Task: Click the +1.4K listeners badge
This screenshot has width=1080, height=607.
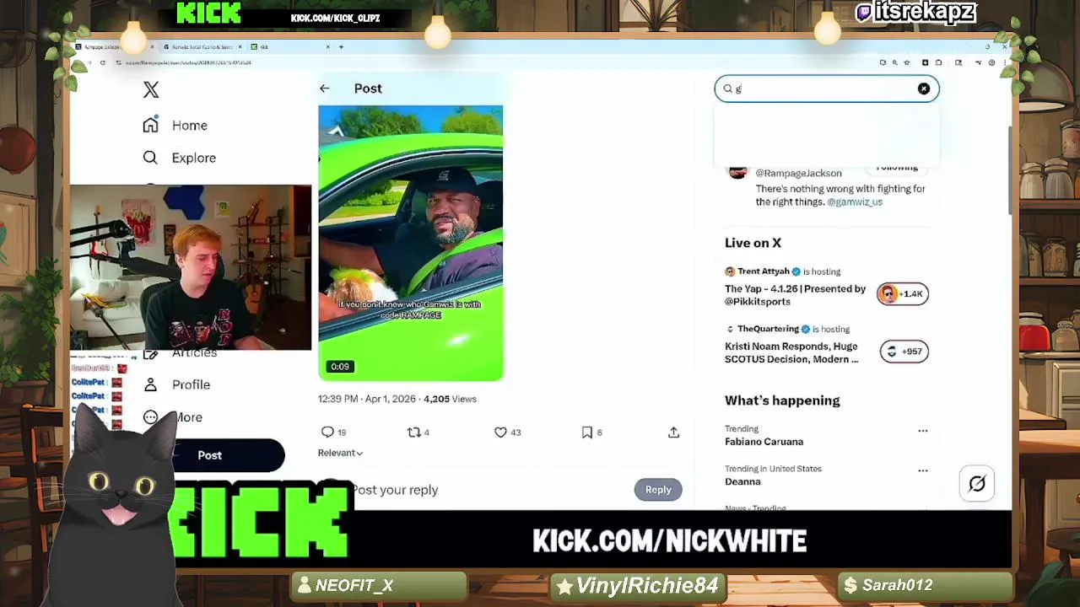Action: tap(902, 293)
